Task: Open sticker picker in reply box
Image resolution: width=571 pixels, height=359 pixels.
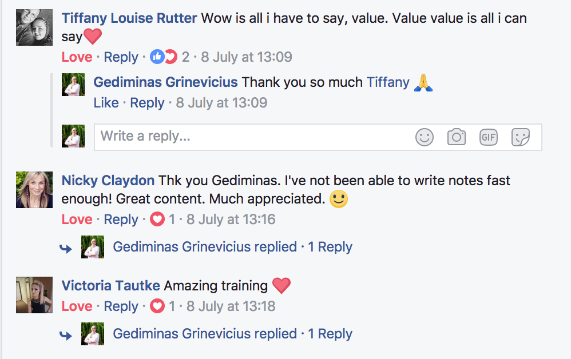Action: tap(520, 137)
